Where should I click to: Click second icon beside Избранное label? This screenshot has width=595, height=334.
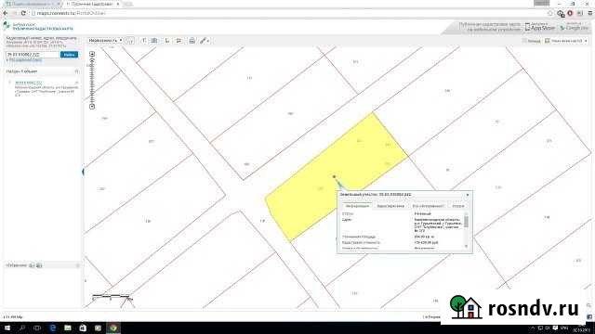click(x=39, y=265)
